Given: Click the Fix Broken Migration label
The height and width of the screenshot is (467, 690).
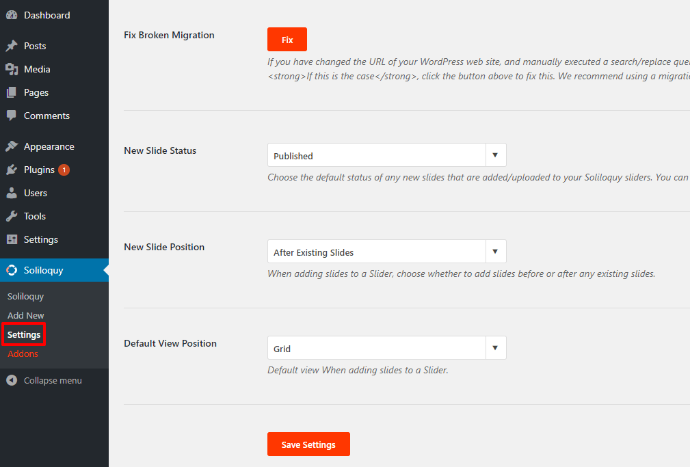Looking at the screenshot, I should point(169,35).
